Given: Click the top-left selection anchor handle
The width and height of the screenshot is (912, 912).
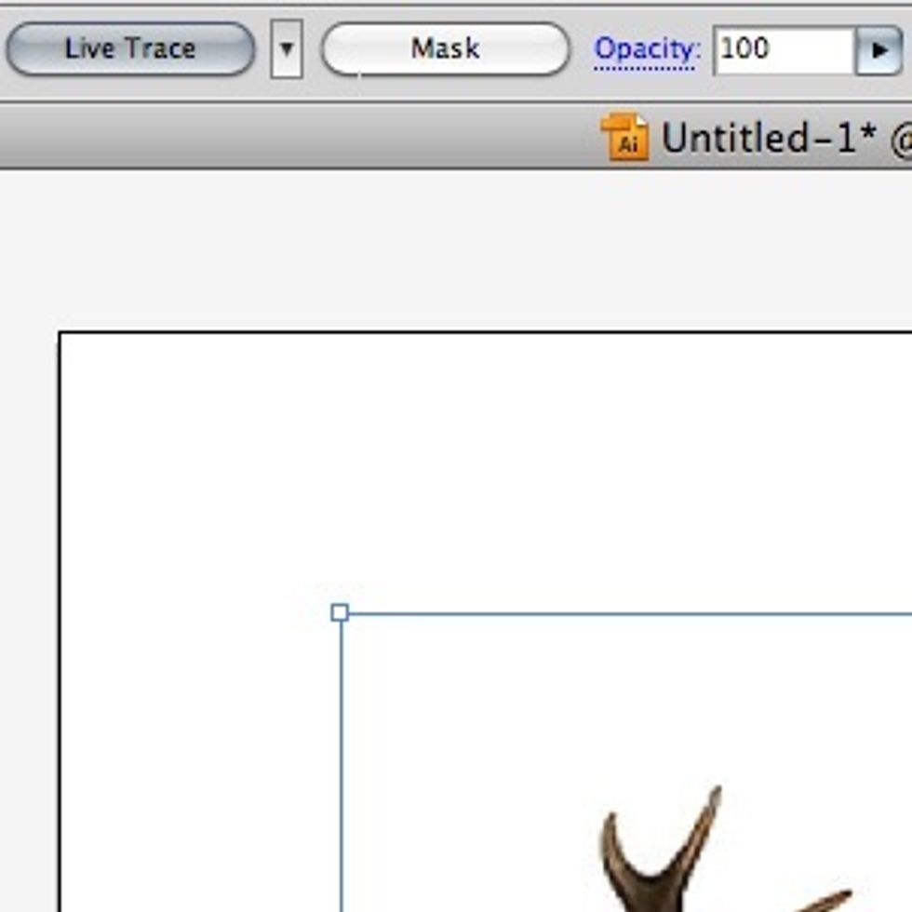Looking at the screenshot, I should click(x=340, y=612).
